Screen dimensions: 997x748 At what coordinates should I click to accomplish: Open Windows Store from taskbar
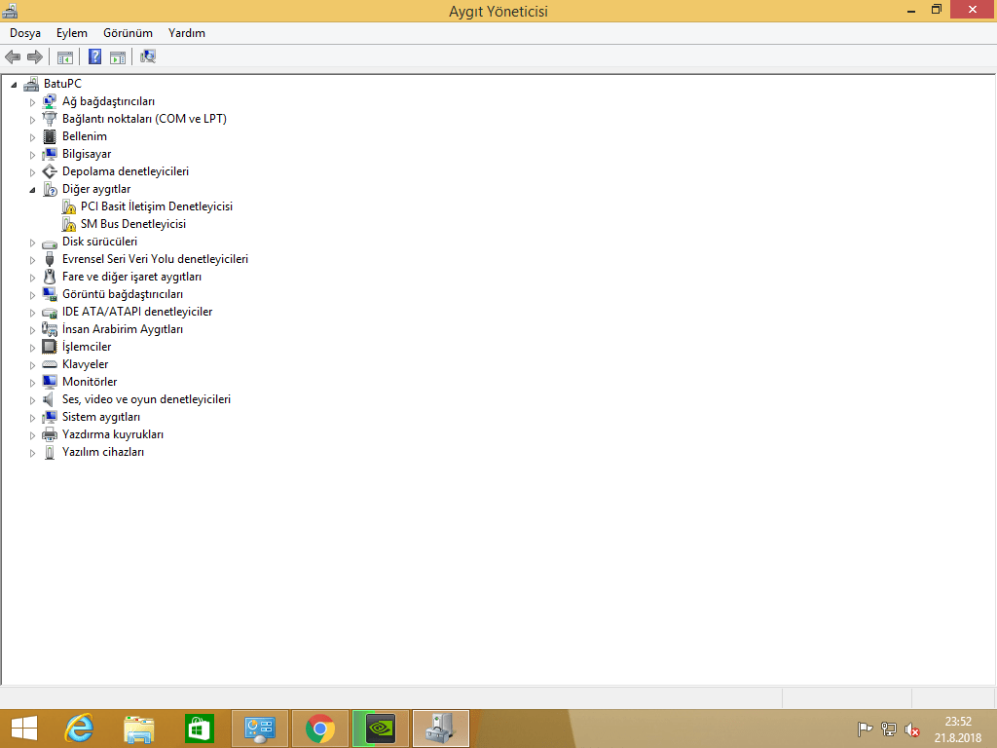tap(200, 729)
